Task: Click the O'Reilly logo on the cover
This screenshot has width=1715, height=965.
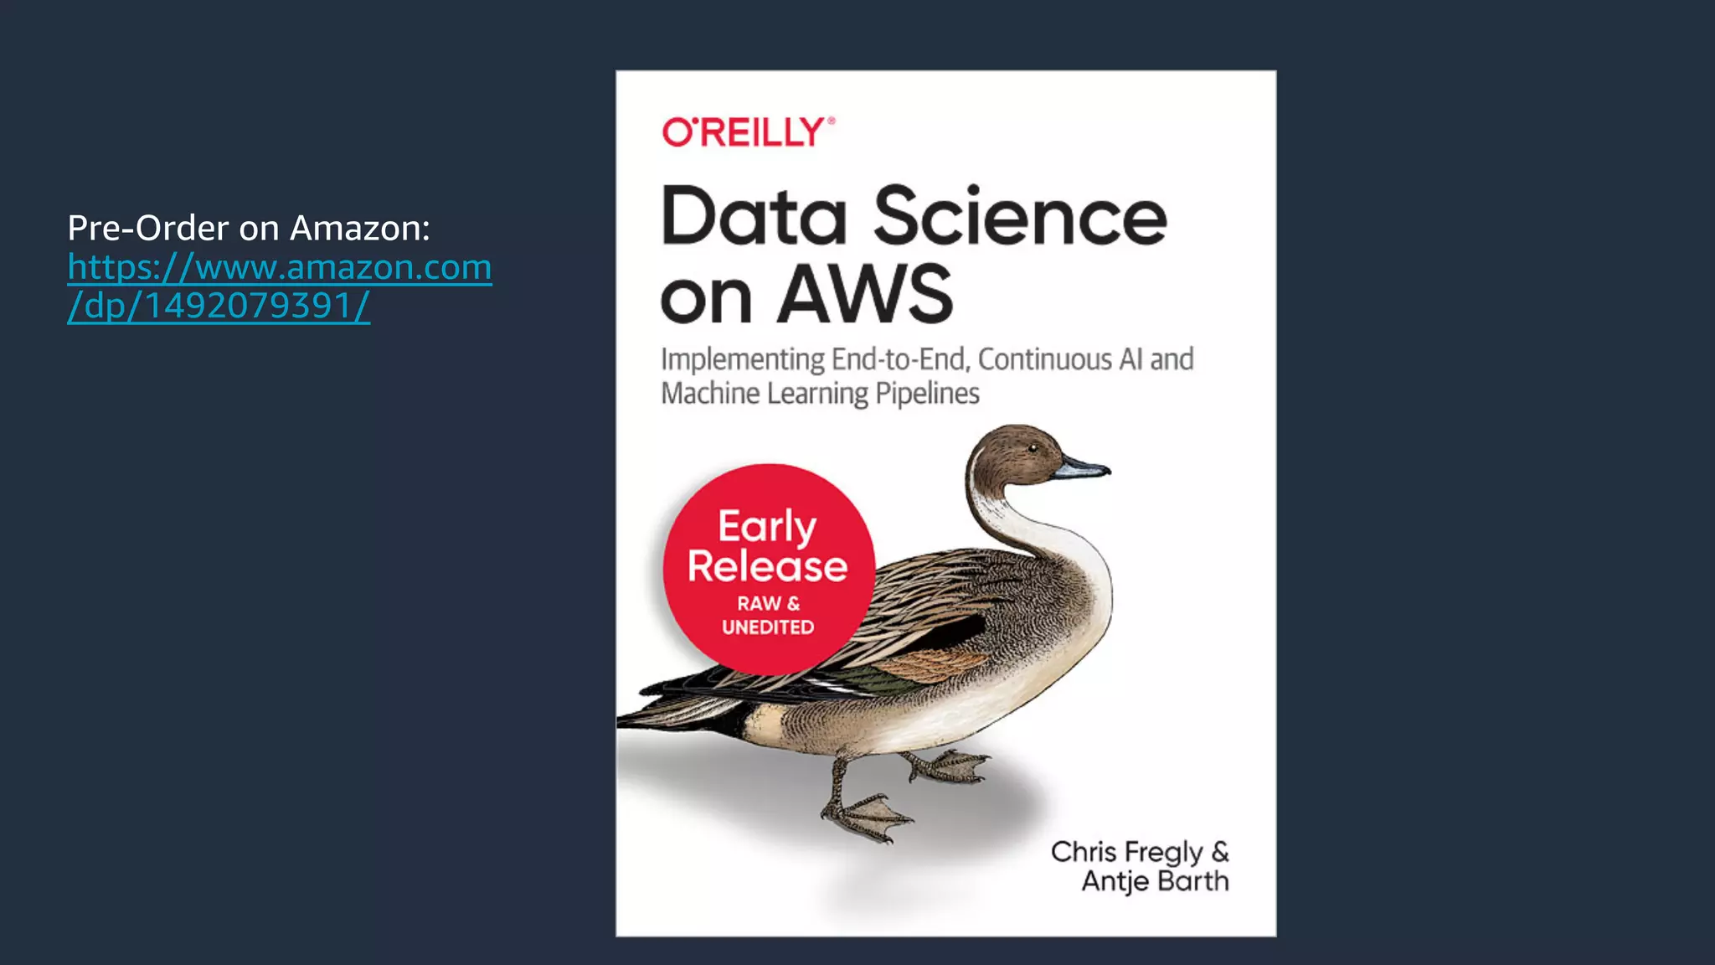Action: 748,132
